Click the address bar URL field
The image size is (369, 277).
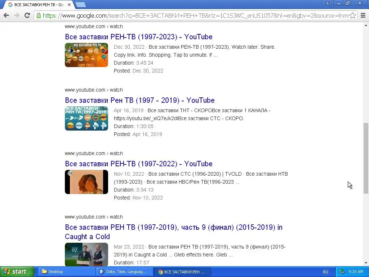pos(195,16)
